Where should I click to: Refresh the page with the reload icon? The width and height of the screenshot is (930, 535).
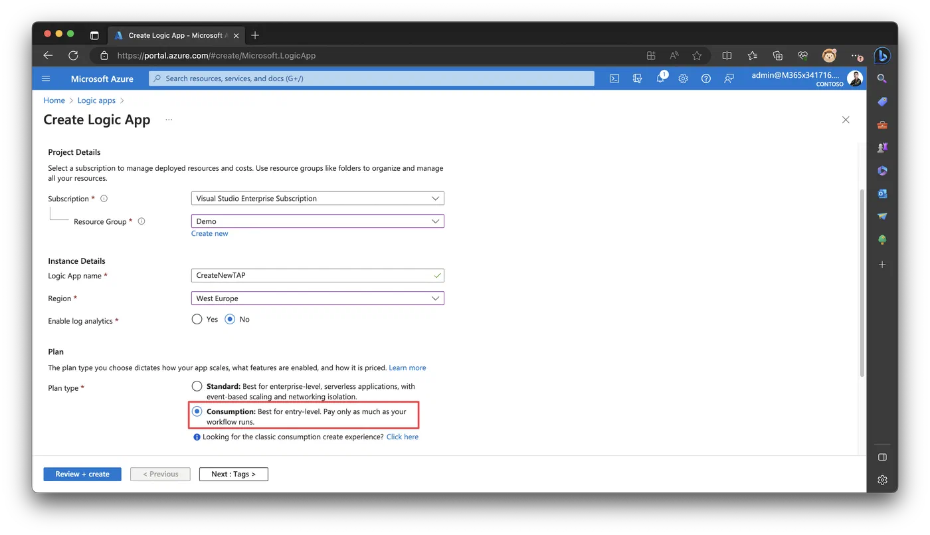click(73, 56)
